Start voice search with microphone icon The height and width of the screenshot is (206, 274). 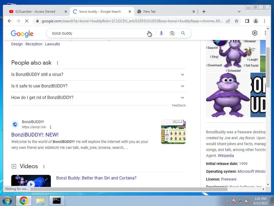pyautogui.click(x=161, y=33)
